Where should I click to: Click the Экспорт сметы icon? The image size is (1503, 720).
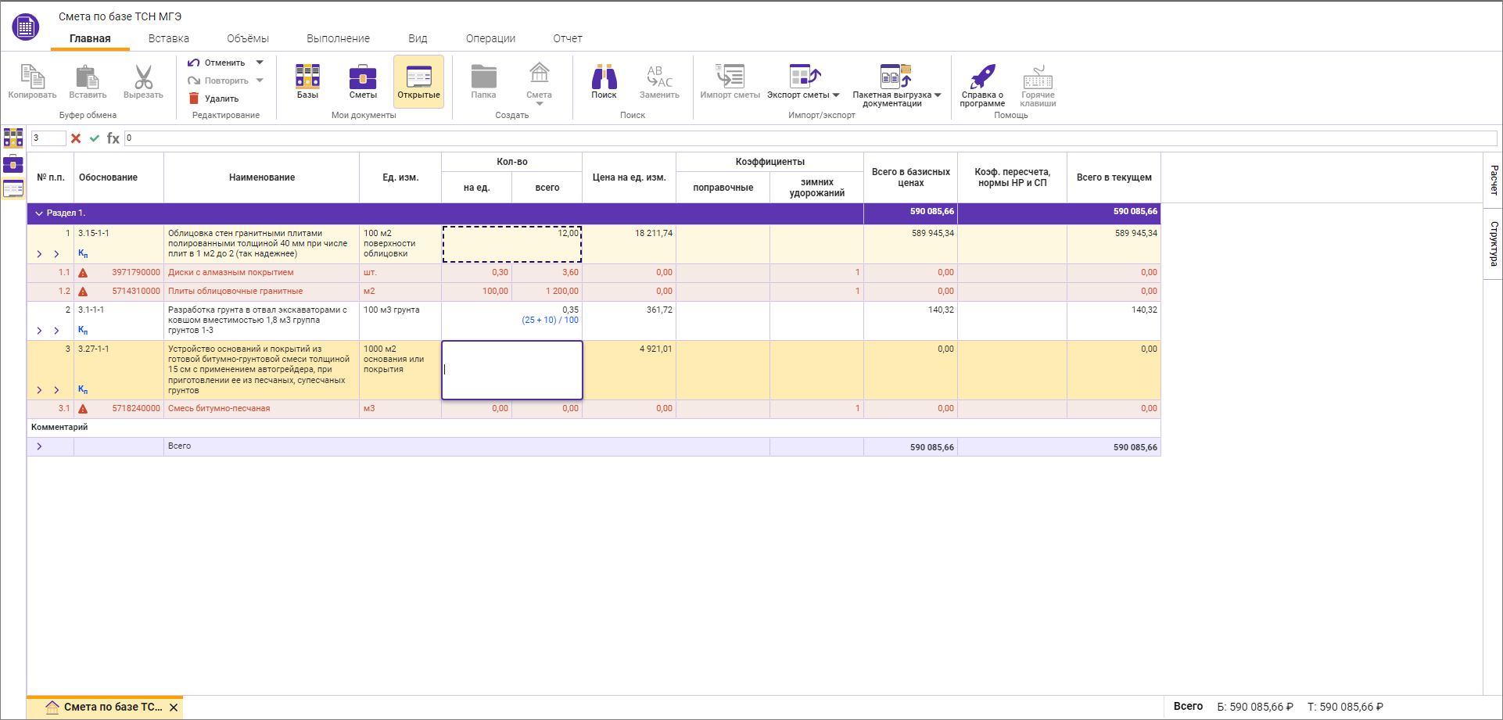pyautogui.click(x=804, y=77)
